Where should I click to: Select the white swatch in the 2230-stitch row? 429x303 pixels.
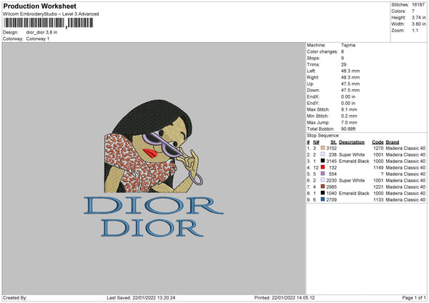click(x=322, y=180)
